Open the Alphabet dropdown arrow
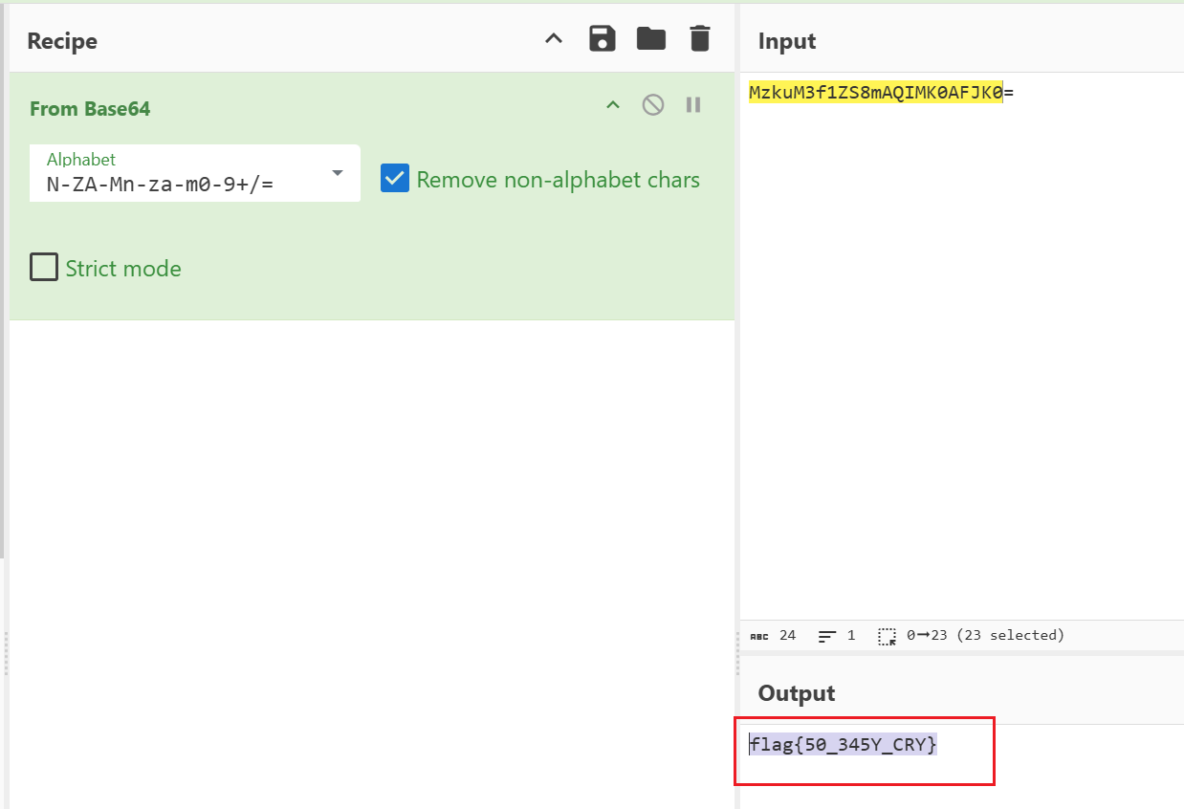This screenshot has height=809, width=1184. tap(337, 173)
